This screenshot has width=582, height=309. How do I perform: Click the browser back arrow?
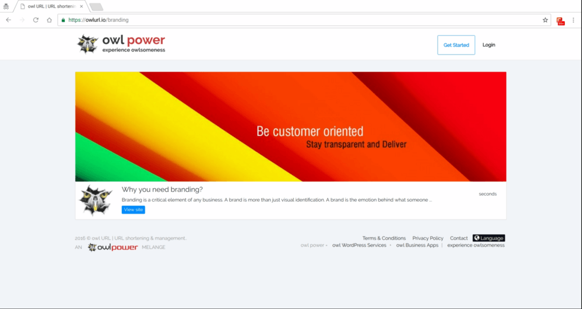pos(8,20)
